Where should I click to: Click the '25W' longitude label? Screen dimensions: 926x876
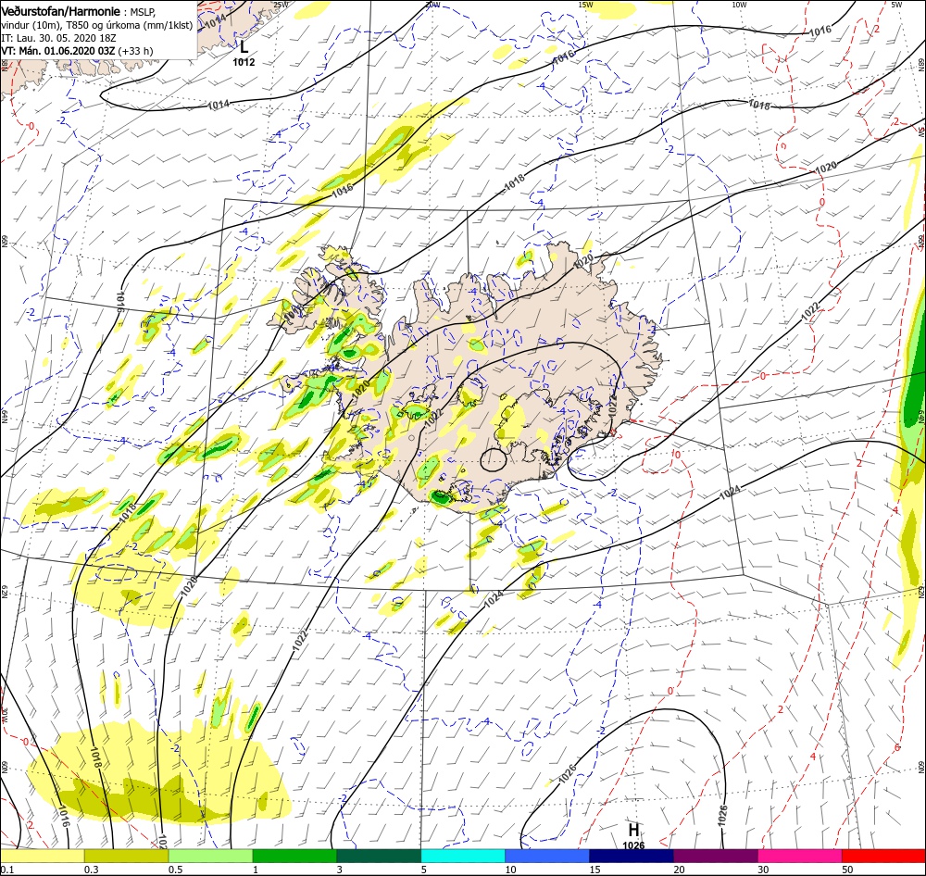point(282,4)
